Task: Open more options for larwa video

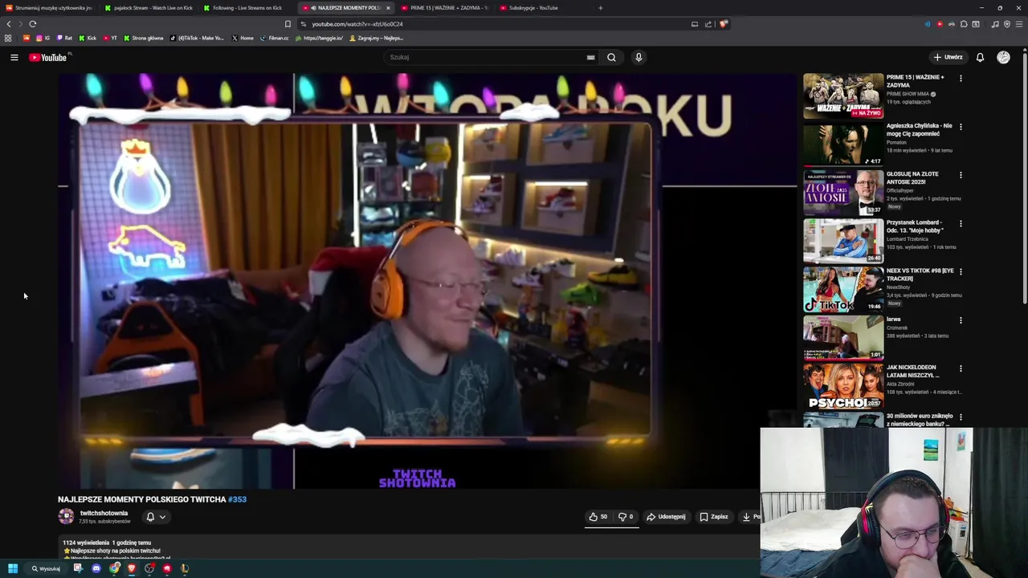Action: click(x=961, y=320)
